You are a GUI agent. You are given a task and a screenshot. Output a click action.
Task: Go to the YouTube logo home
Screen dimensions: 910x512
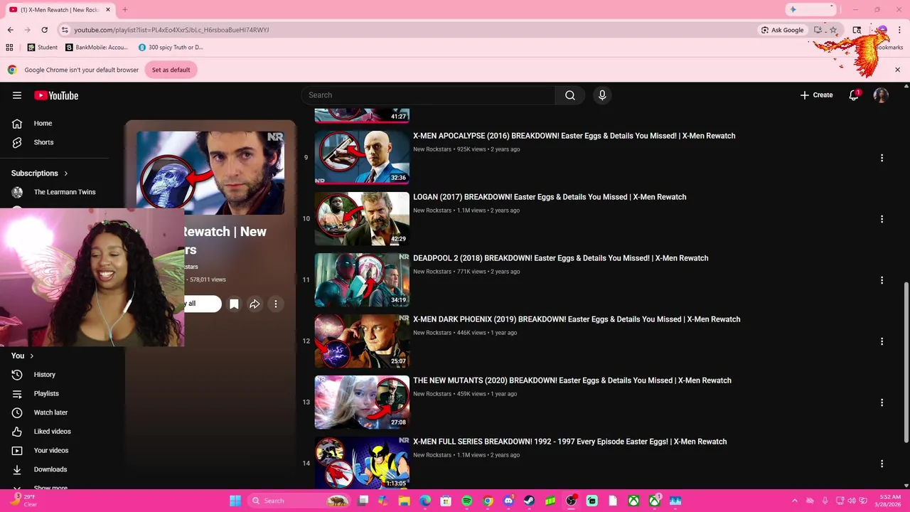[56, 95]
